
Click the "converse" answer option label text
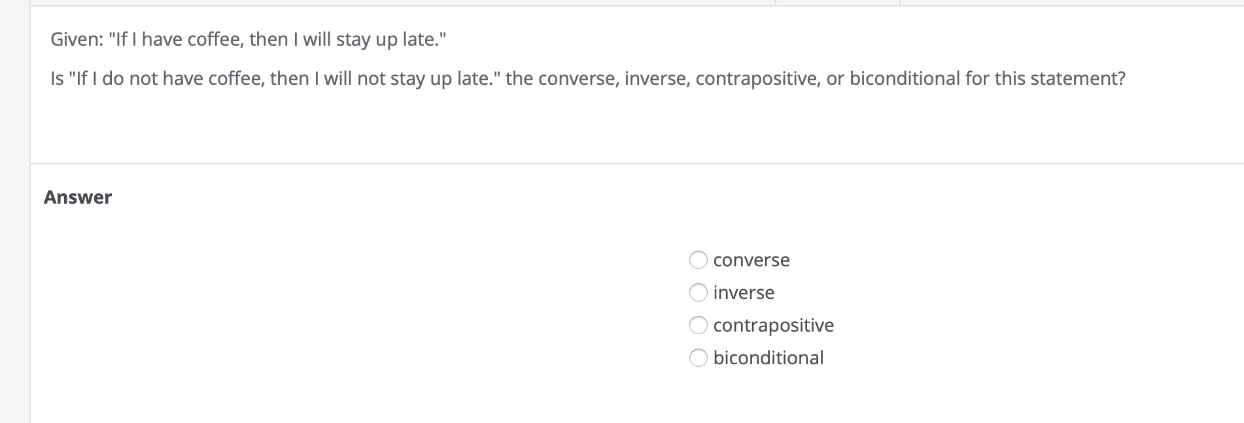click(752, 260)
